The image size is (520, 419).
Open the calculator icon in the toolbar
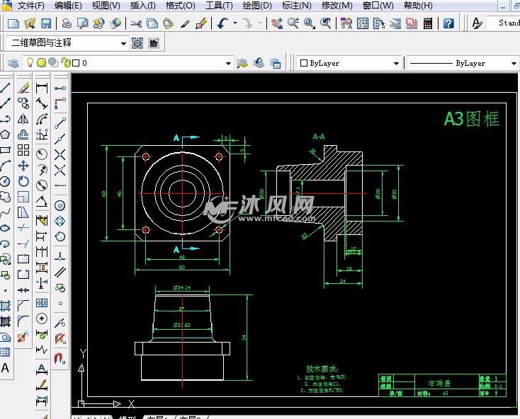(x=428, y=23)
